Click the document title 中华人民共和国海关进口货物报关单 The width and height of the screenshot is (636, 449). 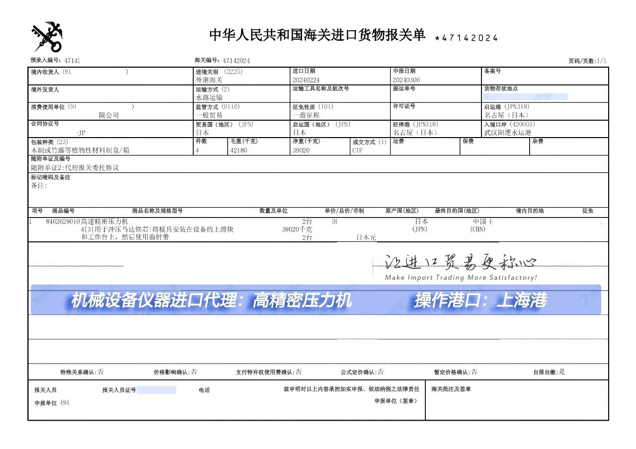[317, 35]
